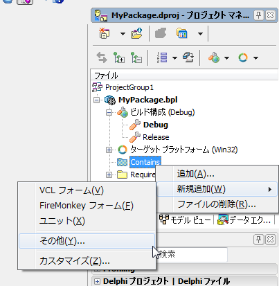The image size is (279, 286).
Task: Expand the Requires folder node
Action: tap(109, 175)
